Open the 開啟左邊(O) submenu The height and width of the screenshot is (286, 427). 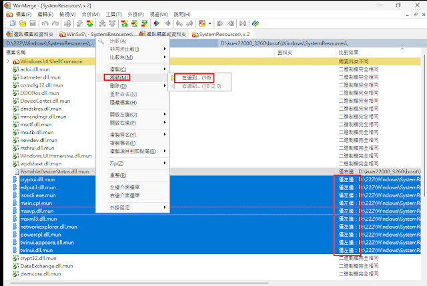click(133, 115)
